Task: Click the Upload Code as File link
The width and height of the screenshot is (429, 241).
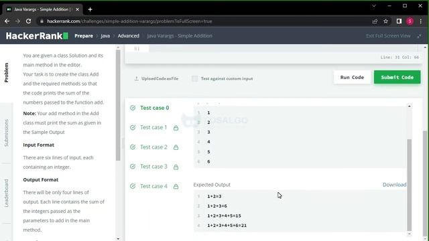Action: (x=160, y=79)
